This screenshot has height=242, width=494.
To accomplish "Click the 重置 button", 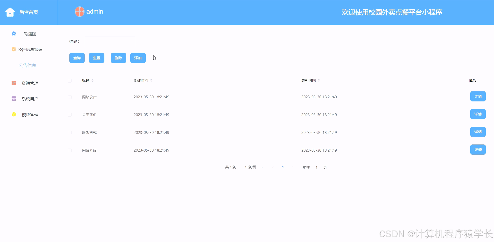I will 97,58.
